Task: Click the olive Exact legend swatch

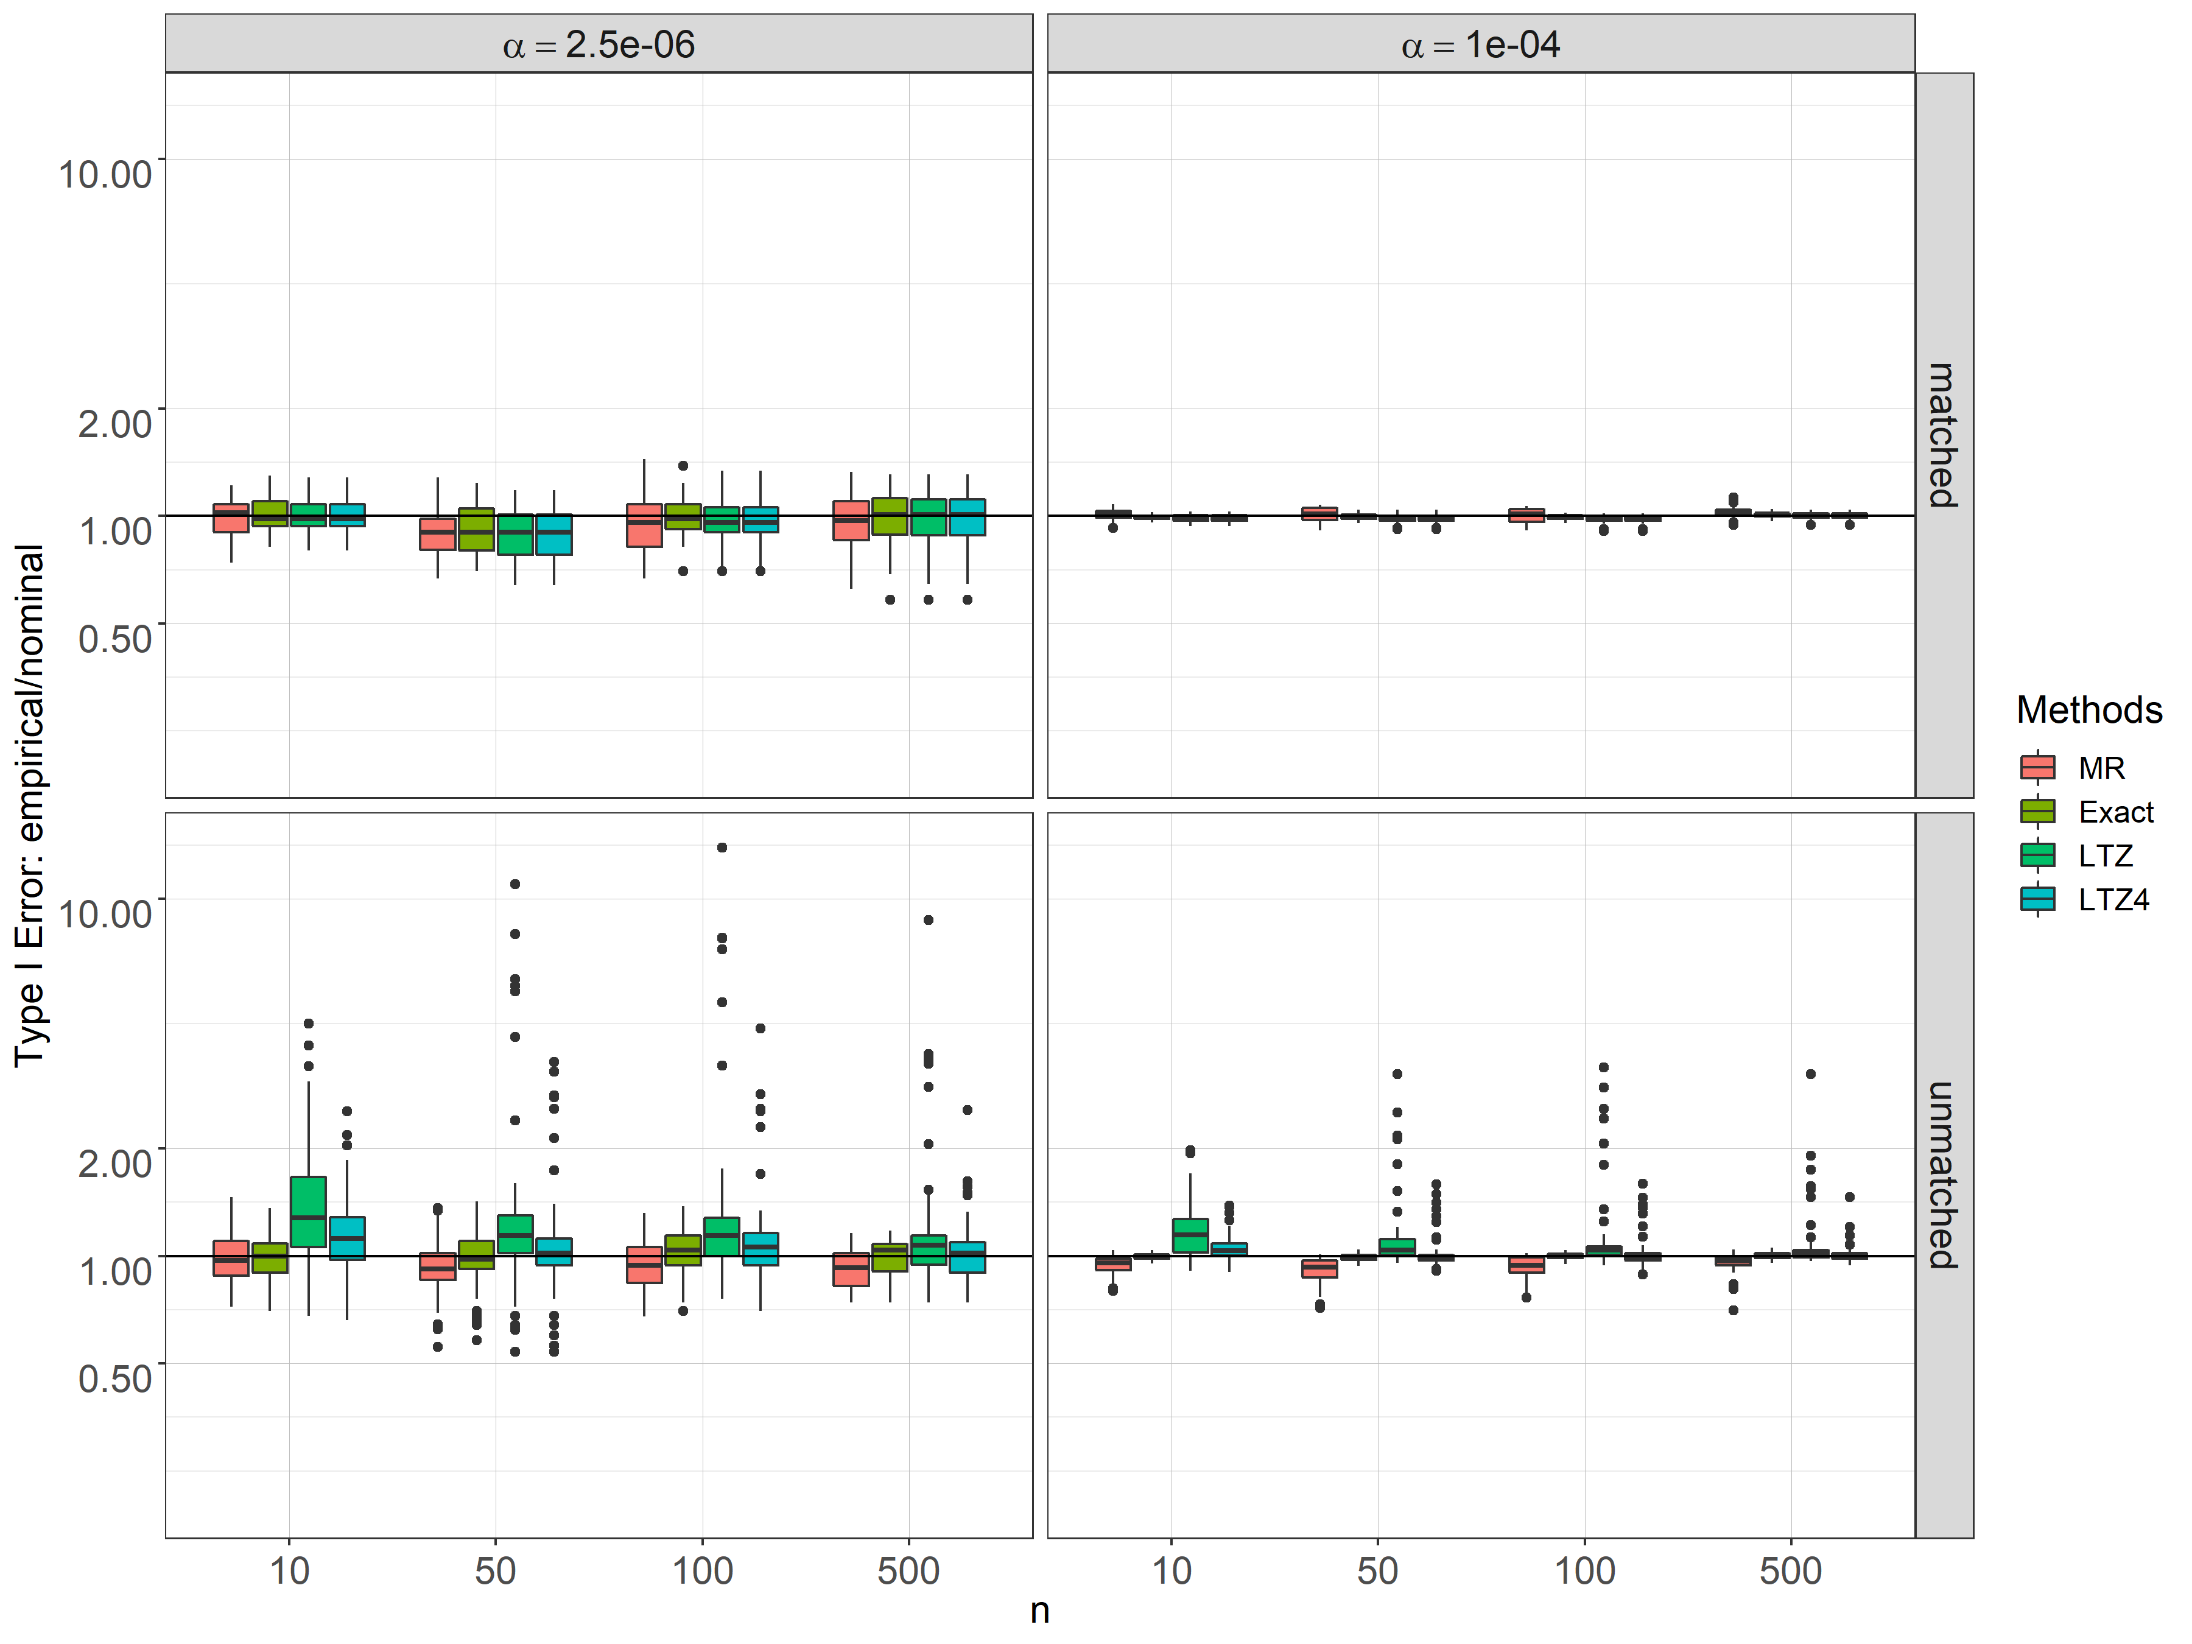Action: 2037,812
